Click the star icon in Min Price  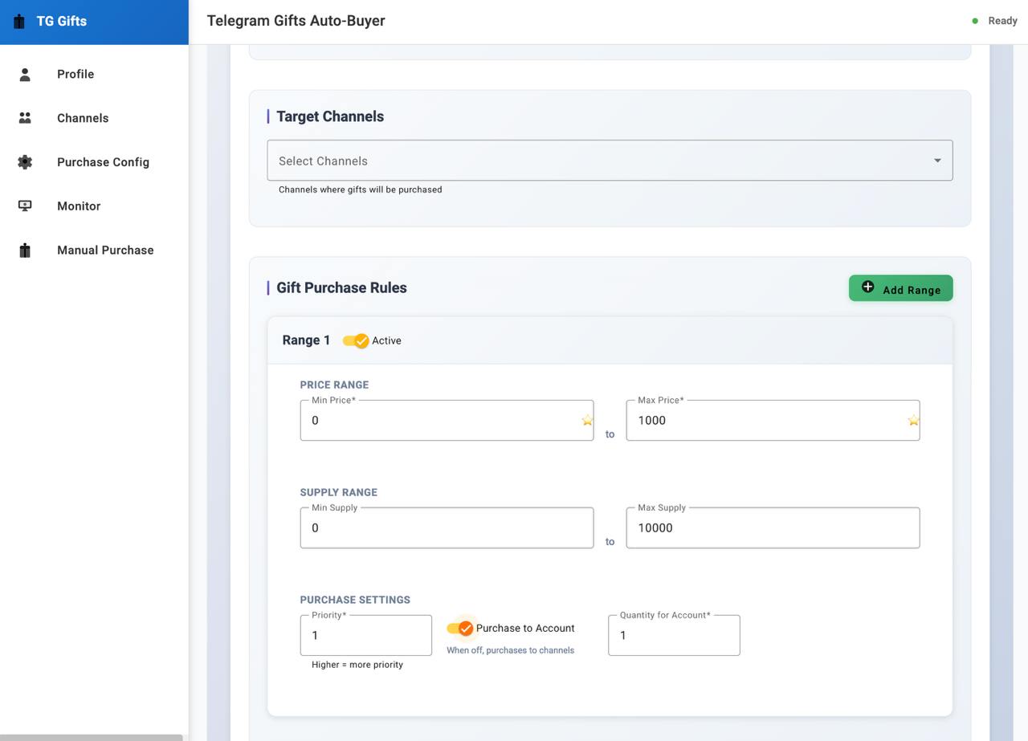587,420
